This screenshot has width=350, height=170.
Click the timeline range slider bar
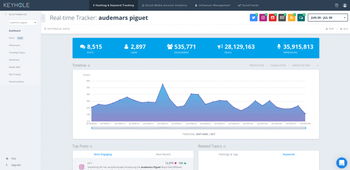(x=199, y=128)
